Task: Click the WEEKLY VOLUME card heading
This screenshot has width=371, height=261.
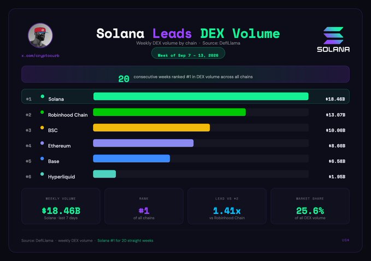Action: coord(61,199)
